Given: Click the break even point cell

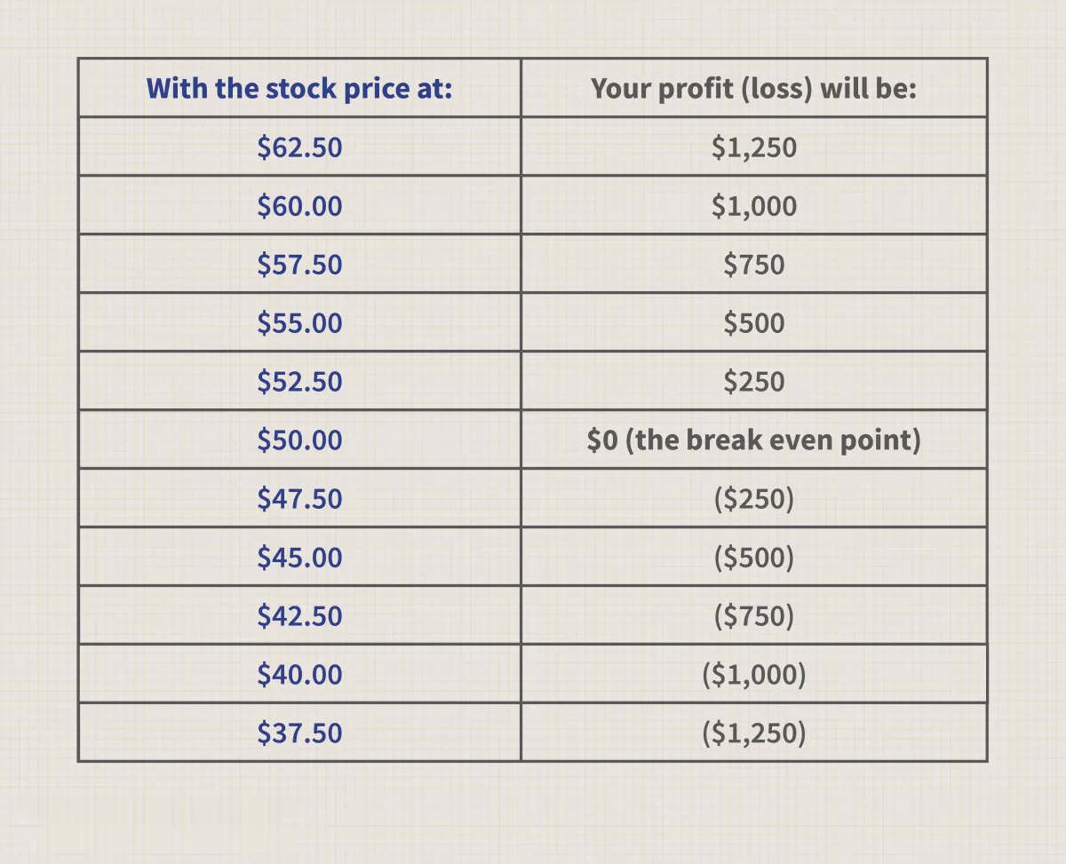Looking at the screenshot, I should pos(754,440).
